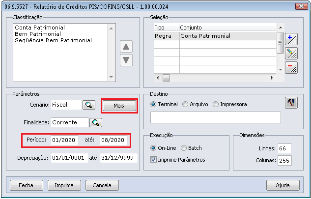Click Seleção horizontal scrollbar thumb

pyautogui.click(x=166, y=78)
